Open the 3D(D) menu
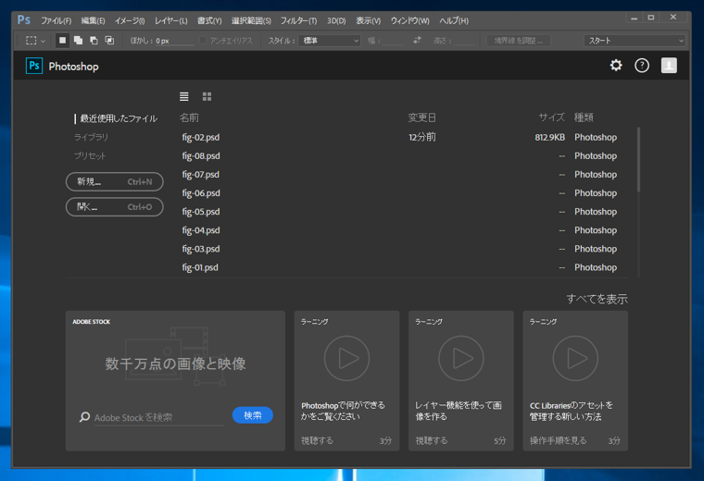704x481 pixels. coord(336,20)
